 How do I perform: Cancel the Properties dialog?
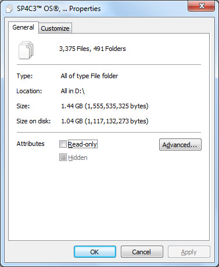tap(142, 252)
